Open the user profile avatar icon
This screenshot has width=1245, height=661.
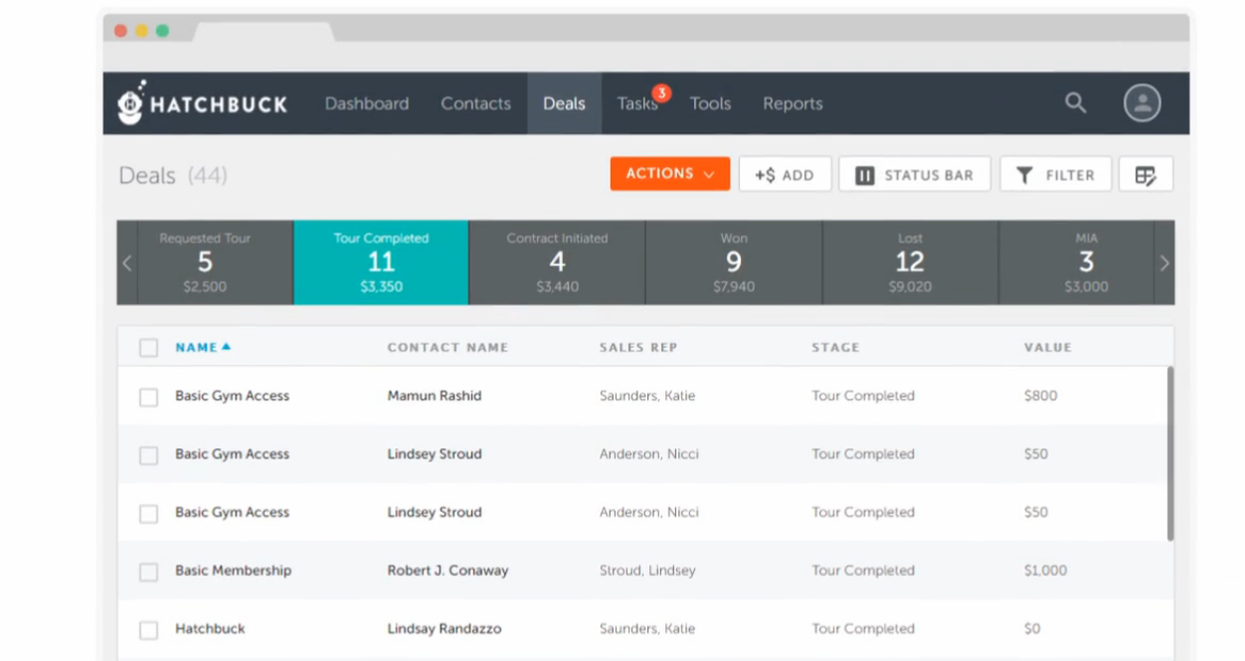click(x=1143, y=102)
